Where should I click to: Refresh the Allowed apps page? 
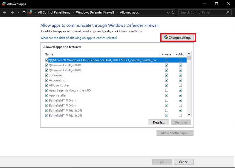point(173,13)
